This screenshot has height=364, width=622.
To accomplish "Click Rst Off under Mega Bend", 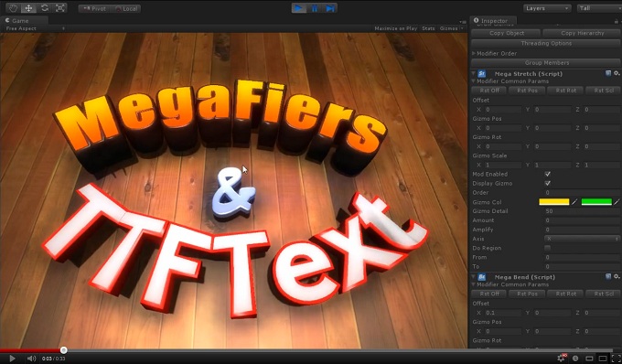I will click(x=489, y=294).
